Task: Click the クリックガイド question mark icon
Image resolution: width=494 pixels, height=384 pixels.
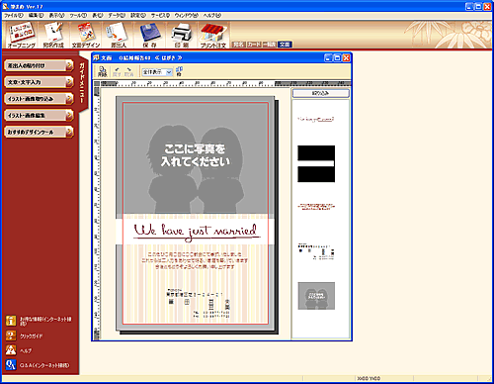Action: point(11,336)
